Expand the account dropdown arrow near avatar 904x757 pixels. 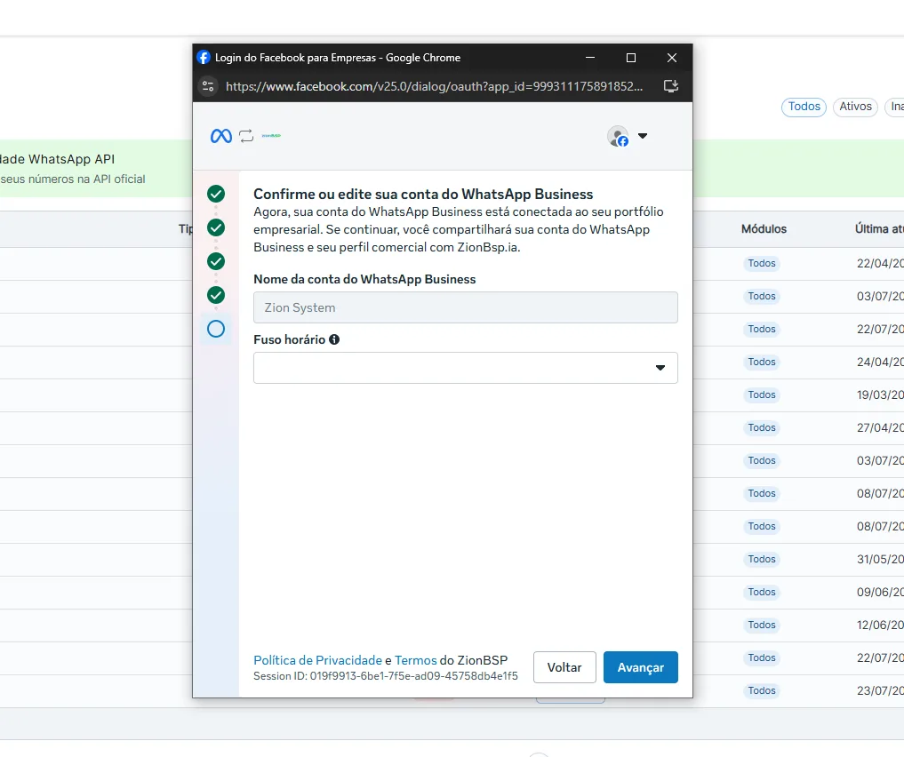643,137
